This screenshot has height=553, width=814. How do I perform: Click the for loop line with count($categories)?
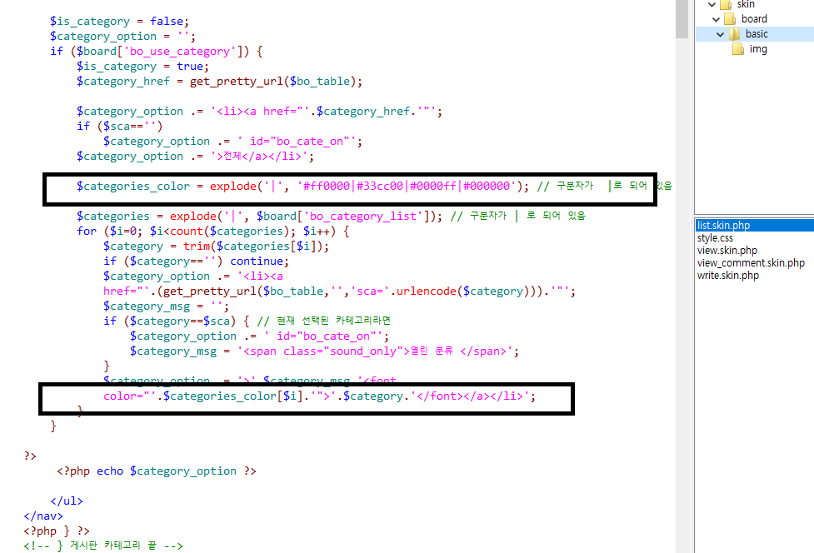[x=212, y=231]
